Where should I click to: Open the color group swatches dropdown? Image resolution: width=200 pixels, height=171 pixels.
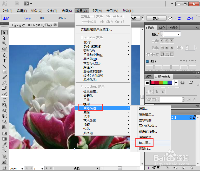click(x=176, y=83)
